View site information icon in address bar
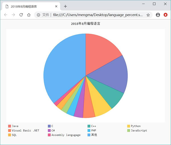The width and height of the screenshot is (171, 145). (38, 15)
